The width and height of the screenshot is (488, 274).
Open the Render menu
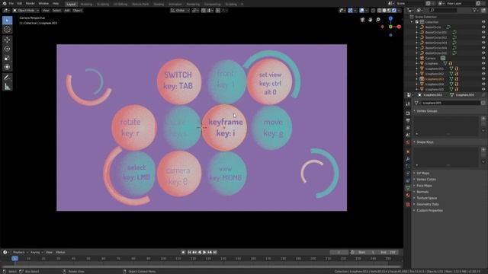(30, 3)
